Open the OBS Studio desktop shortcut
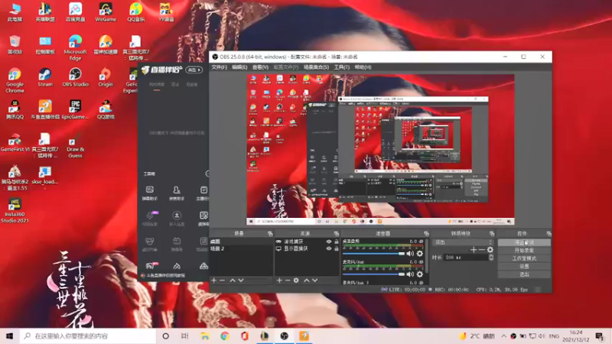The height and width of the screenshot is (344, 612). (75, 77)
